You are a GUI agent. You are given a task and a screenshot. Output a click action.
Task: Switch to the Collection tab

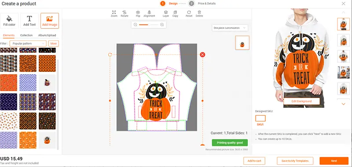point(26,36)
